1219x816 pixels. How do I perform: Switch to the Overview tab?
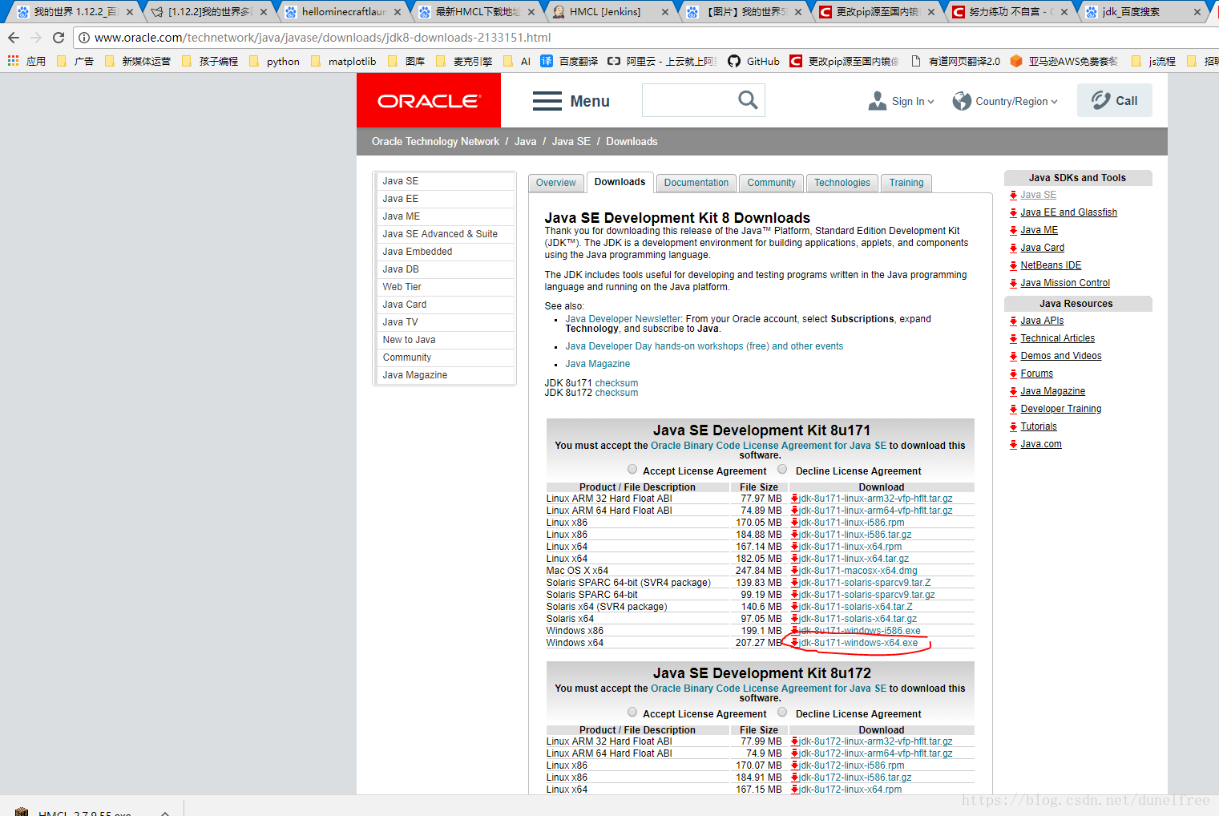[x=555, y=183]
